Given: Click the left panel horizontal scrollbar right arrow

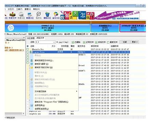Looking at the screenshot, I should [23, 113].
